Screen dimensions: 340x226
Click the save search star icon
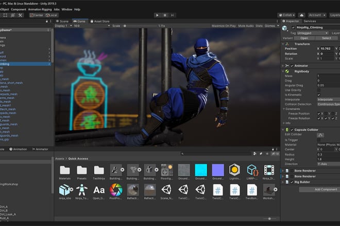(x=267, y=154)
